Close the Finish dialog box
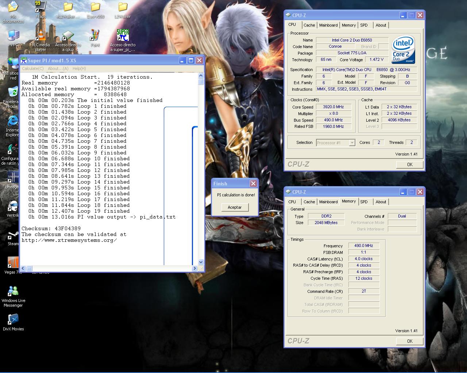This screenshot has height=373, width=467. pos(253,184)
